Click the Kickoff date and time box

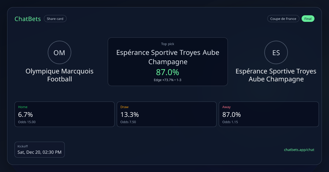pyautogui.click(x=39, y=149)
